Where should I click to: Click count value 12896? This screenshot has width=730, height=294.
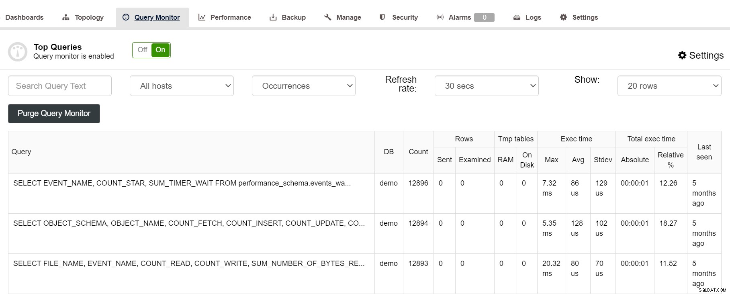pos(418,183)
